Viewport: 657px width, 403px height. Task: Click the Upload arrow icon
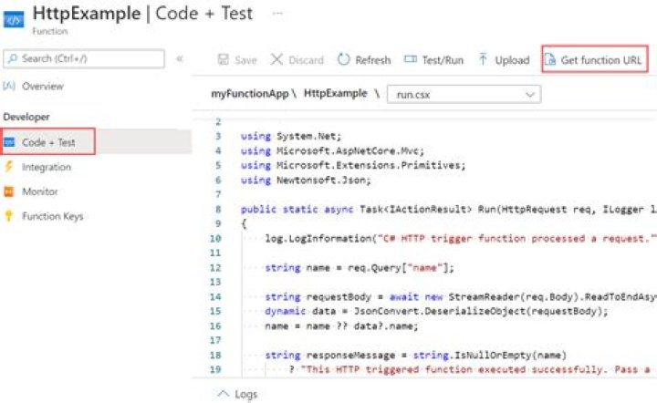tap(483, 59)
